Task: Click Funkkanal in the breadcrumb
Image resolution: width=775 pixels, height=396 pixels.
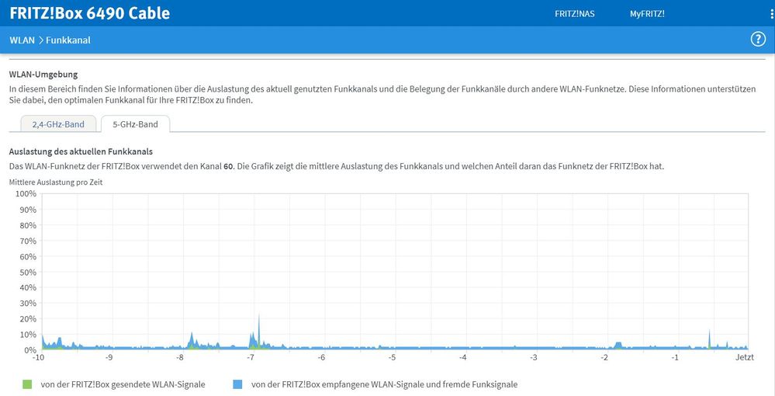Action: tap(68, 40)
